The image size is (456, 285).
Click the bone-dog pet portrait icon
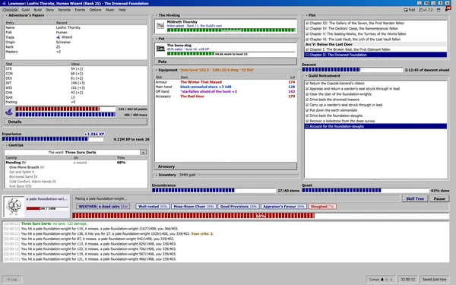160,49
